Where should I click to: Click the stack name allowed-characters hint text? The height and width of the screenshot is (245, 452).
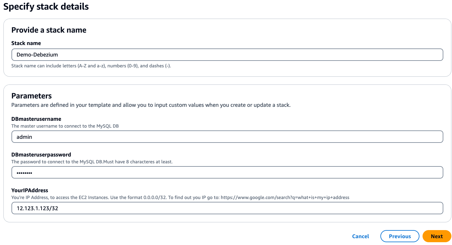[x=91, y=66]
